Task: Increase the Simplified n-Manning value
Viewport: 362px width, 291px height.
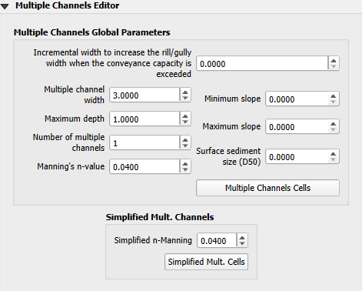Action: (x=242, y=238)
